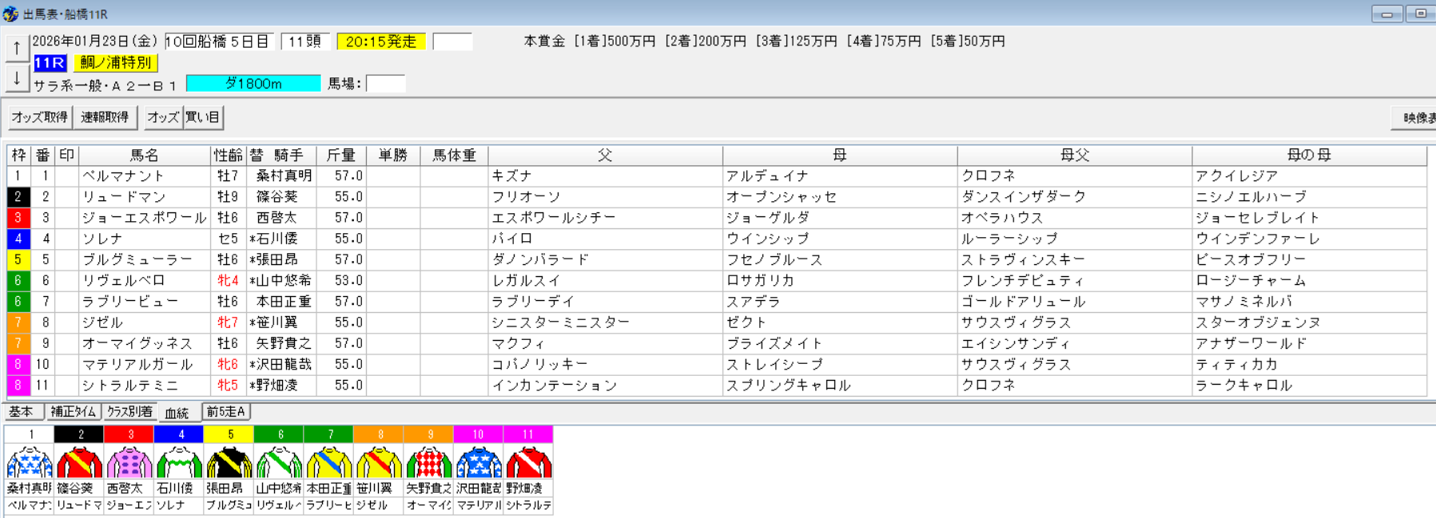Select pink dotted silk icon for 西啓太
This screenshot has height=518, width=1436.
129,462
